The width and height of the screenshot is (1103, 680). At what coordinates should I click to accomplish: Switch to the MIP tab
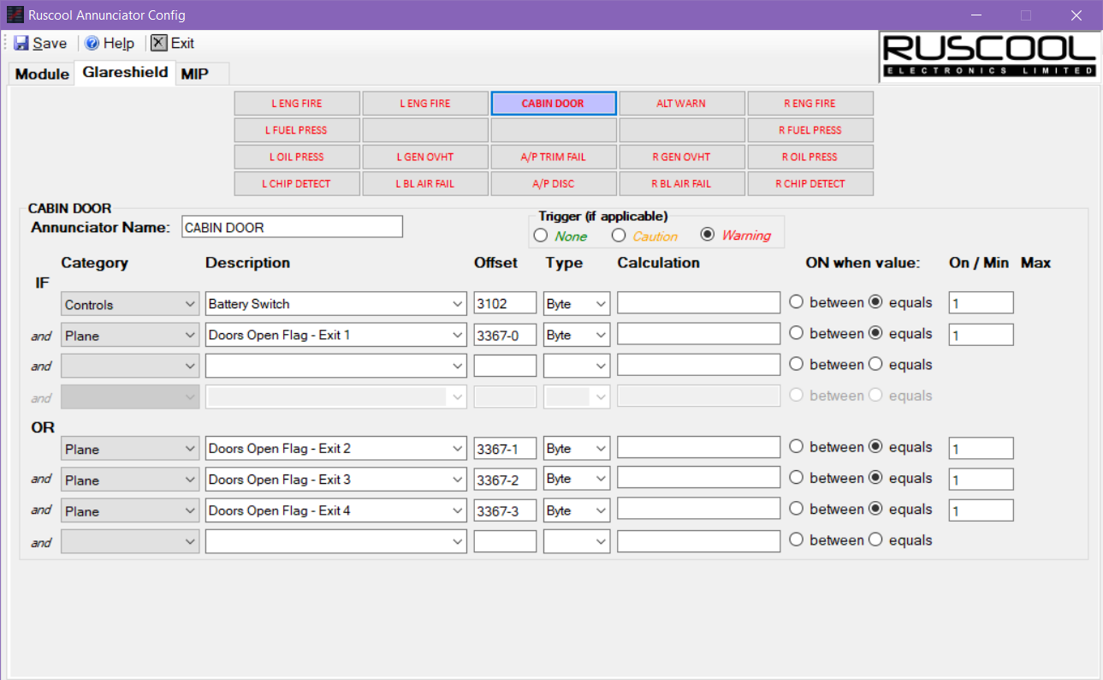[x=195, y=74]
